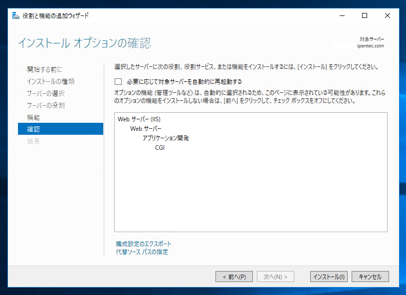Click the wizard title bar server icon

pos(16,15)
